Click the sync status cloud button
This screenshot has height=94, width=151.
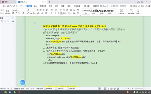coord(133,6)
